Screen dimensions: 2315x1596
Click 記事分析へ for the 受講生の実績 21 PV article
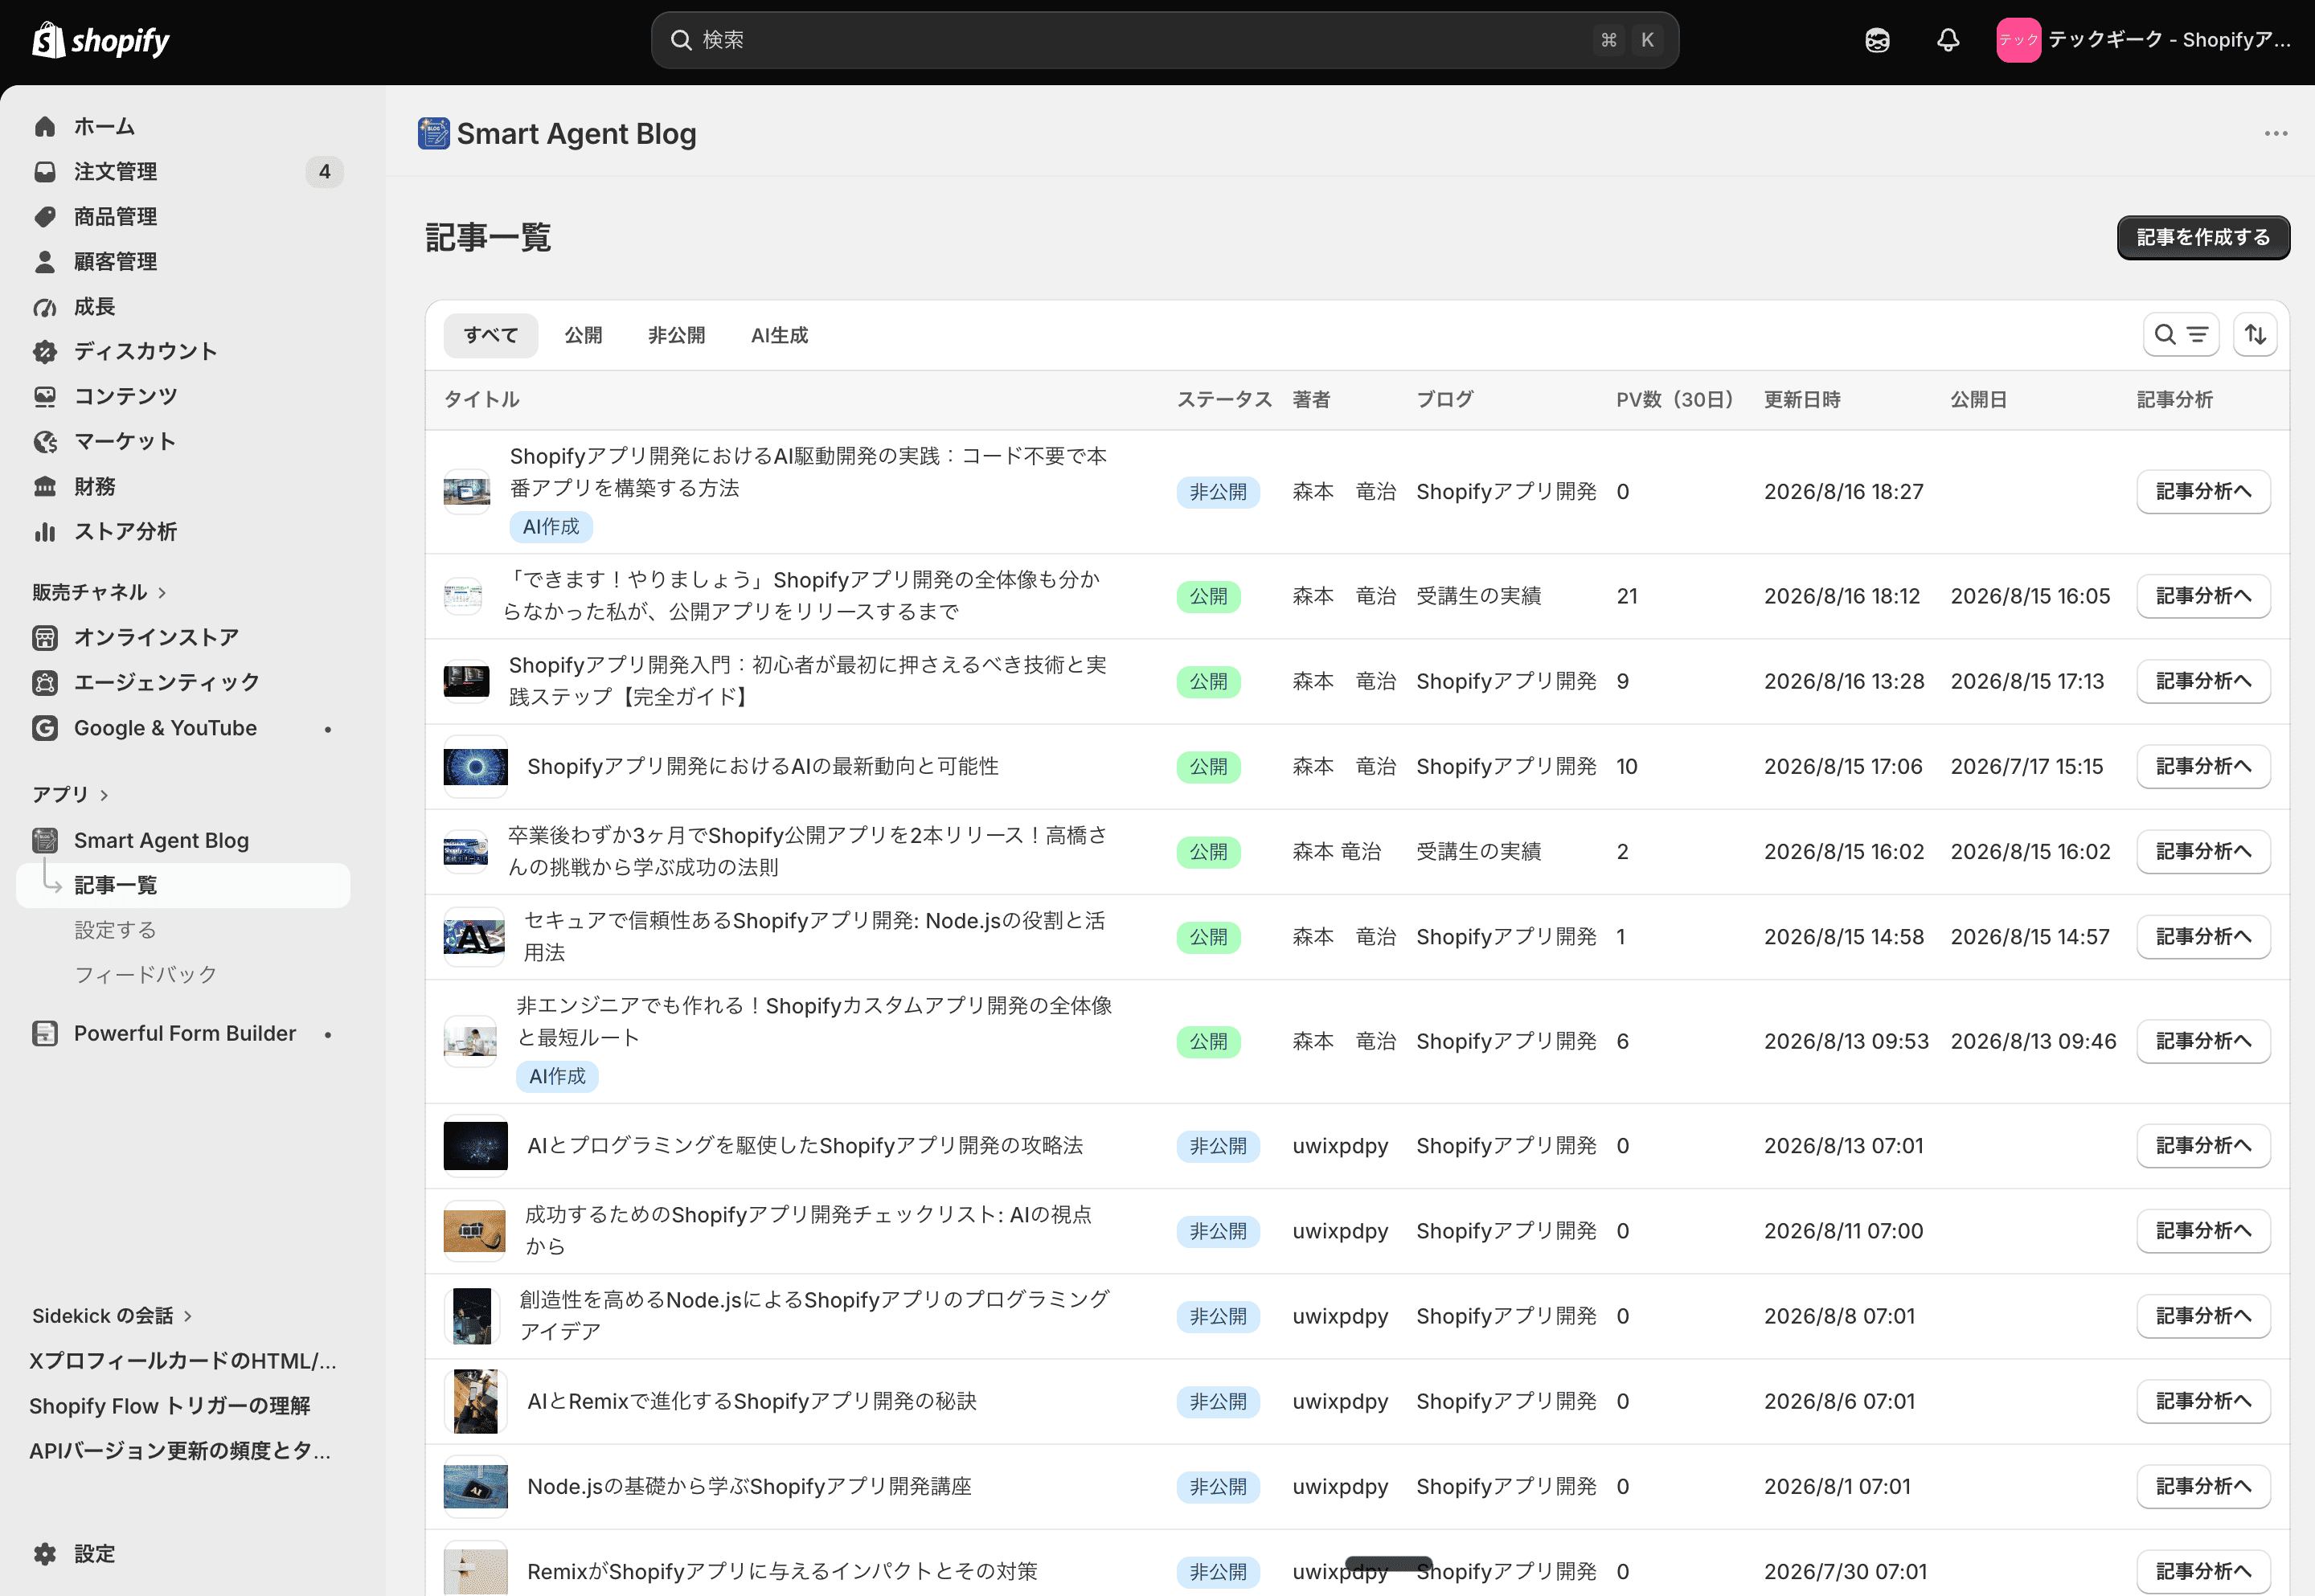point(2203,596)
